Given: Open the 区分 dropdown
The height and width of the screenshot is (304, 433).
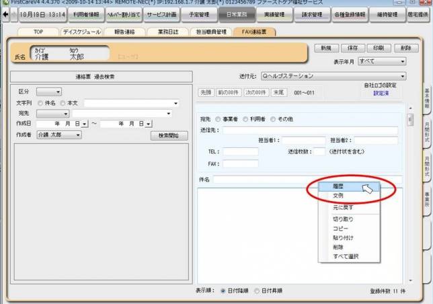Looking at the screenshot, I should point(48,91).
